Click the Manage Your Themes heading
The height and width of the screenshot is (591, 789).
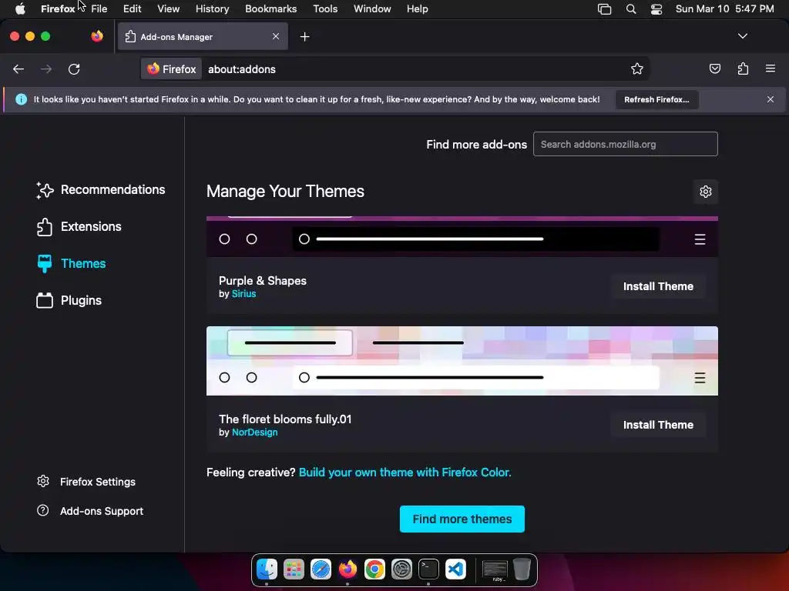(285, 192)
